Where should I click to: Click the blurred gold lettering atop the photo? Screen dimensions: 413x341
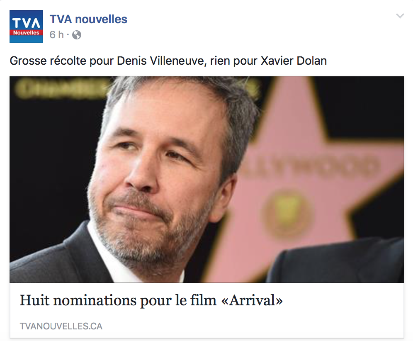point(61,88)
